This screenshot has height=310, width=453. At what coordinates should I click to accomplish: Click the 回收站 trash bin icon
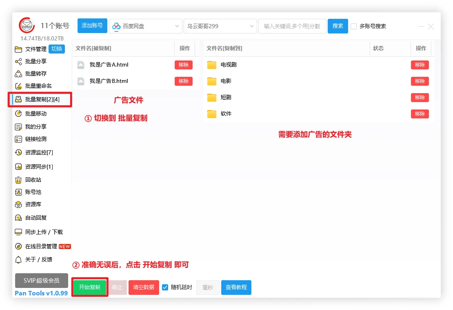pos(18,180)
